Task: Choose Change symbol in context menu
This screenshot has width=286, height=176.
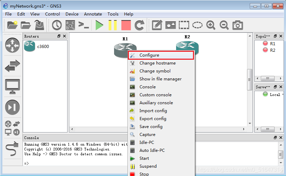Action: click(x=161, y=71)
